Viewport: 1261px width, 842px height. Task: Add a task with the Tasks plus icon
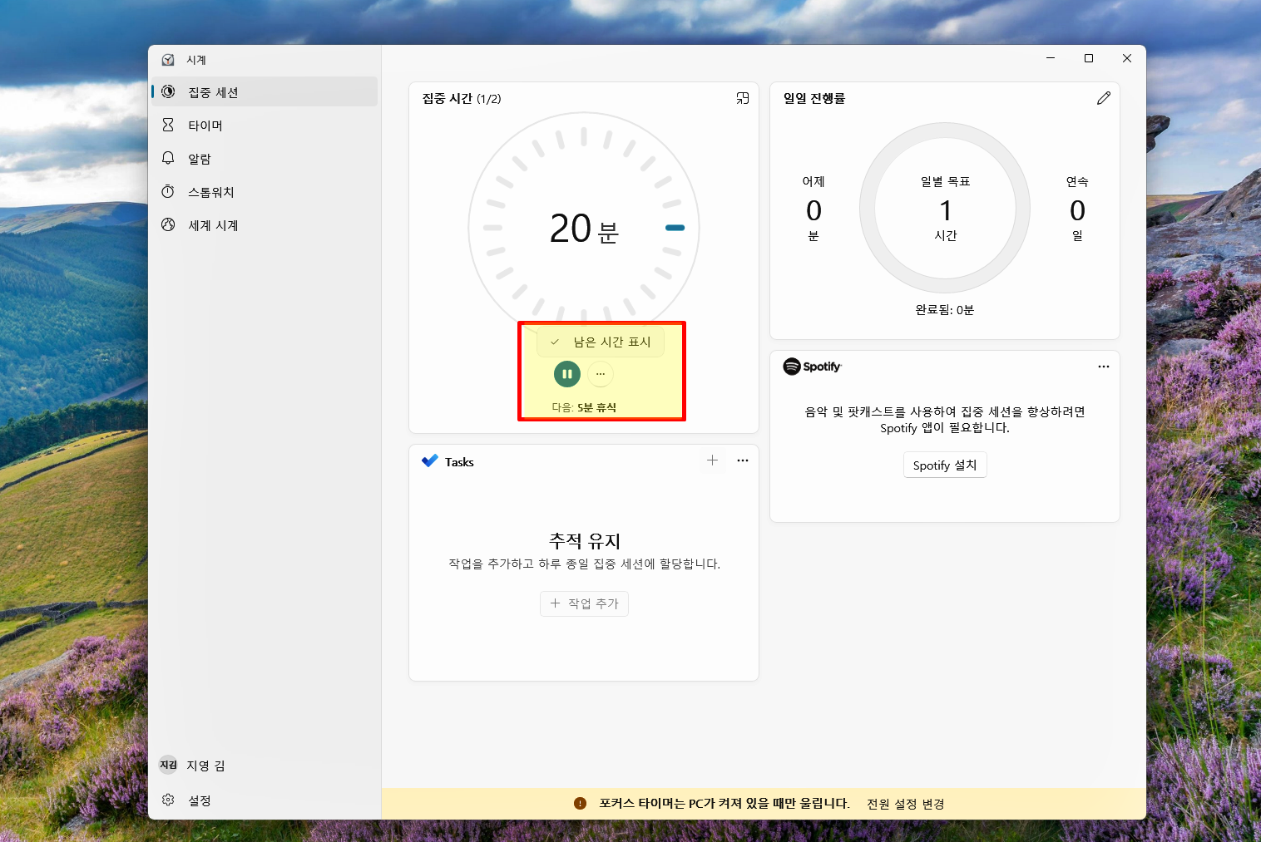point(713,460)
